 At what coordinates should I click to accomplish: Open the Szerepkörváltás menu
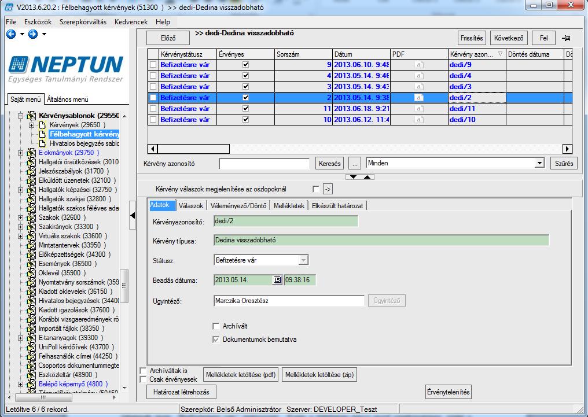(x=83, y=22)
